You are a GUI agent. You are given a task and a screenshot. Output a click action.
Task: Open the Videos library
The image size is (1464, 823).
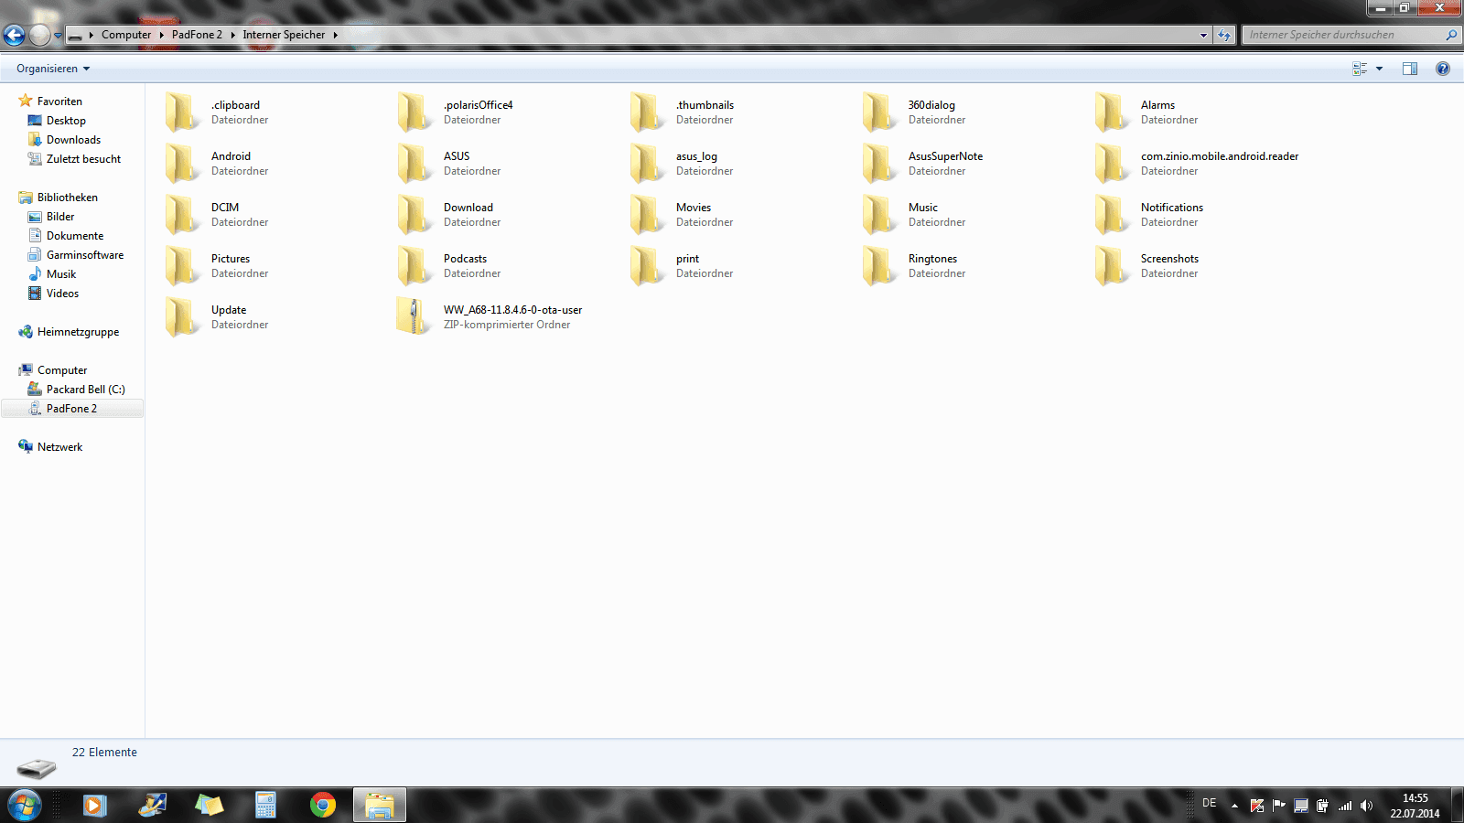(x=62, y=294)
